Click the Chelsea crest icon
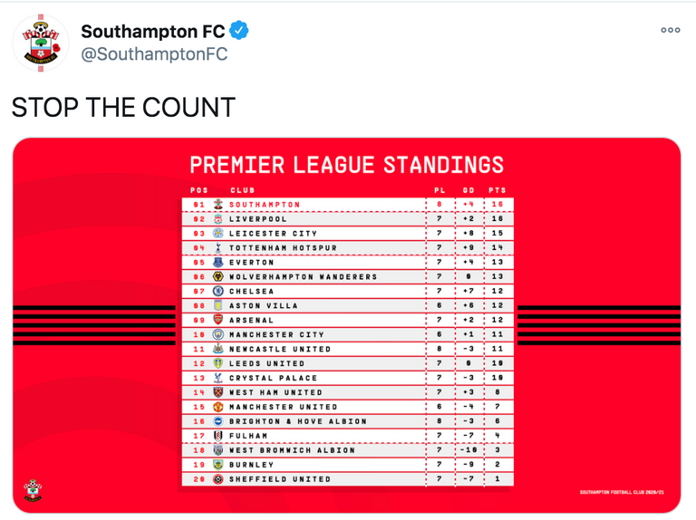This screenshot has height=520, width=696. click(217, 292)
